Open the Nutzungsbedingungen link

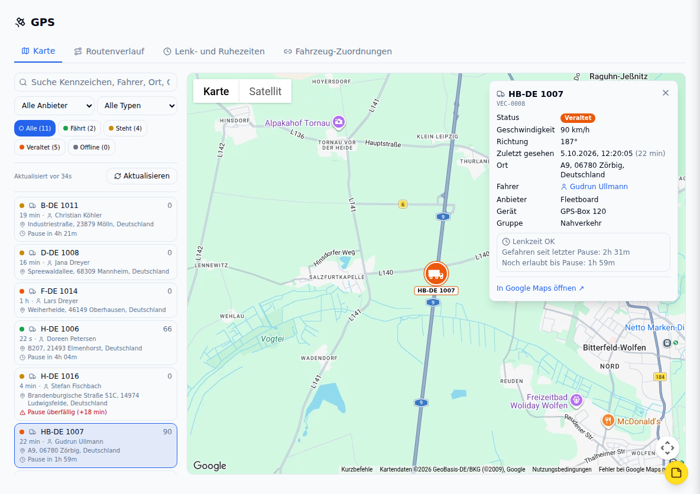[562, 469]
